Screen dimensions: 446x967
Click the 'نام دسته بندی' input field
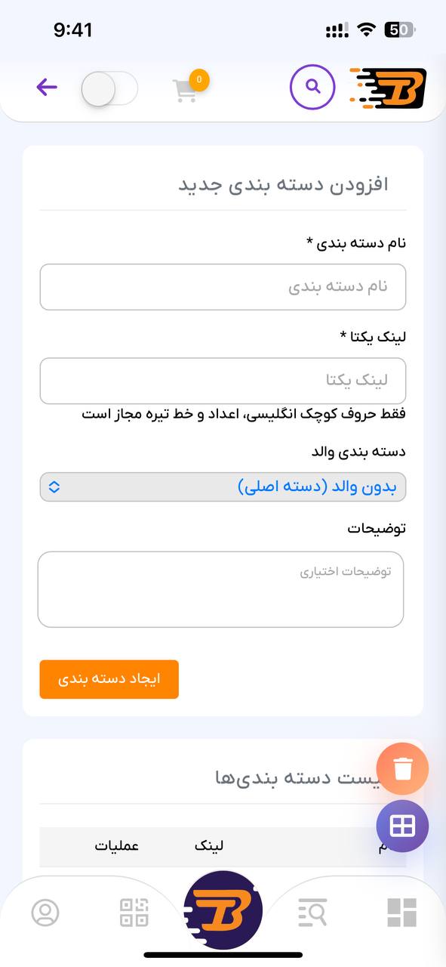[223, 286]
